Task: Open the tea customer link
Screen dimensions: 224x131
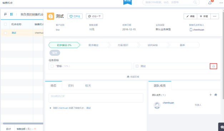Action: (58, 30)
